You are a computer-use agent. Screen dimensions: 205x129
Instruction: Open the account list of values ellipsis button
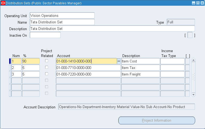[x=119, y=61]
